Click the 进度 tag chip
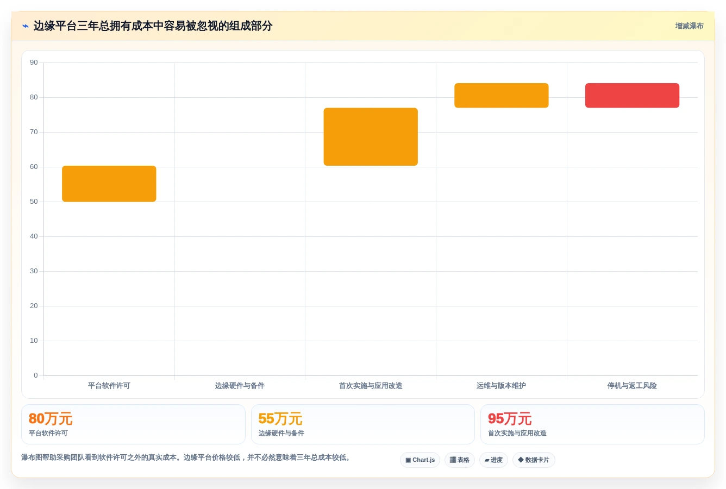This screenshot has height=489, width=726. pyautogui.click(x=493, y=460)
